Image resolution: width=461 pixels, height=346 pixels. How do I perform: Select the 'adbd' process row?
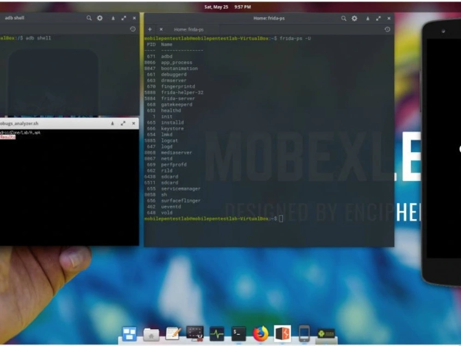point(160,56)
